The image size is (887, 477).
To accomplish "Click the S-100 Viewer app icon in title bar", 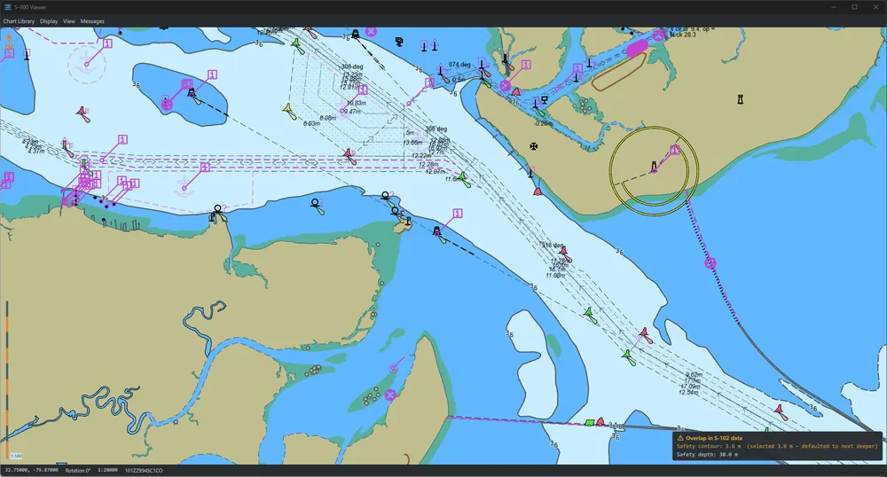I will click(x=8, y=7).
